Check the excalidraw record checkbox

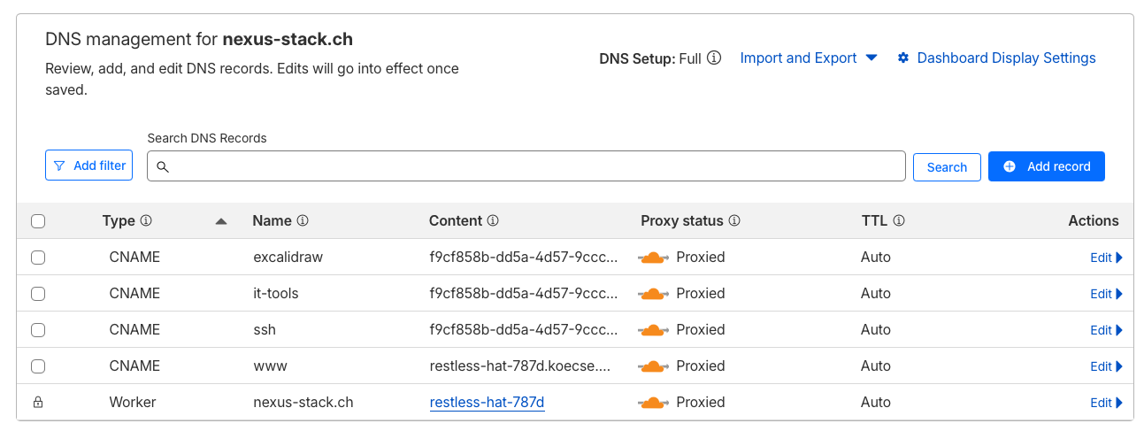click(x=38, y=258)
